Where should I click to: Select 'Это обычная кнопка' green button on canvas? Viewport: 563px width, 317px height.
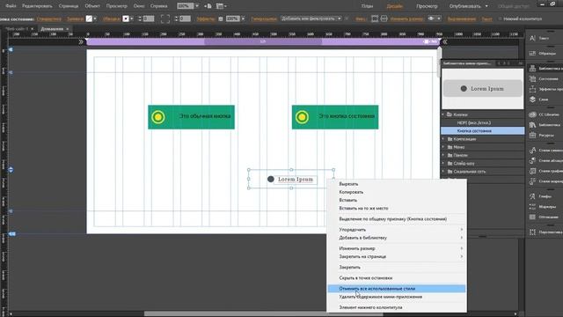coord(192,117)
